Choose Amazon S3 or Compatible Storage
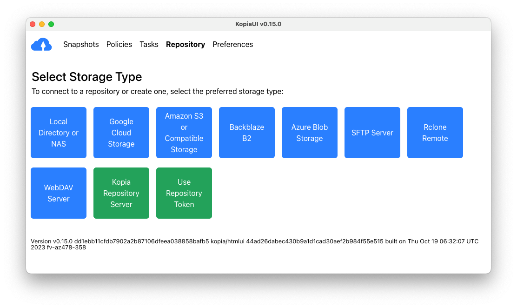This screenshot has width=517, height=308. pos(184,133)
